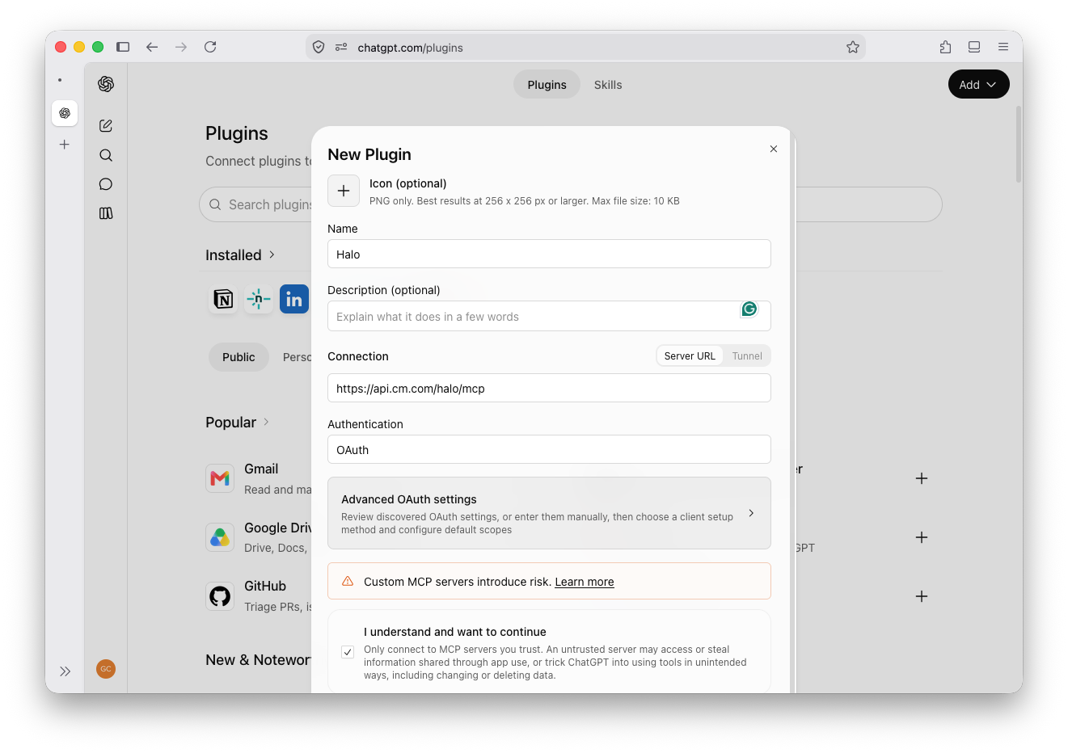Click the Gmail plugin icon
Image resolution: width=1068 pixels, height=753 pixels.
click(220, 478)
